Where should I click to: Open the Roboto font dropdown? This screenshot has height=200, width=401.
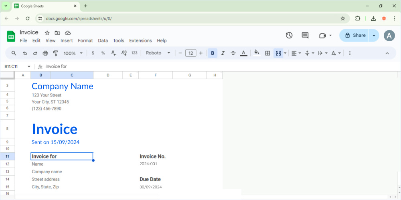point(158,53)
